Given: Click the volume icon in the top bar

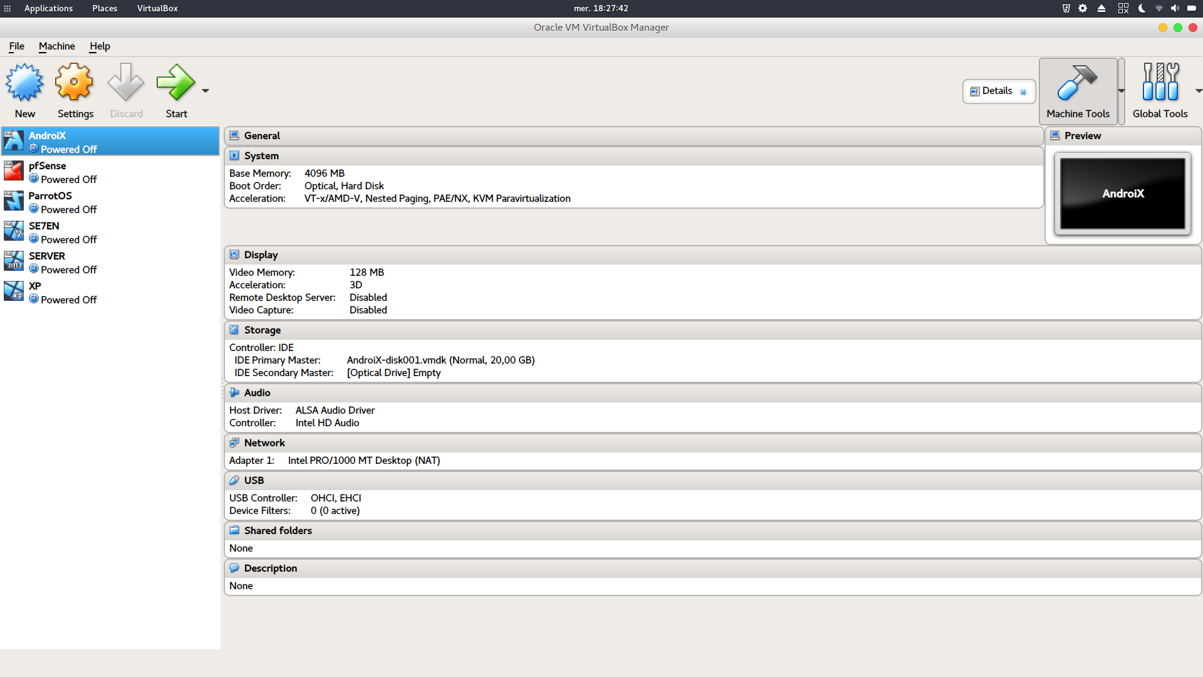Looking at the screenshot, I should (1175, 8).
